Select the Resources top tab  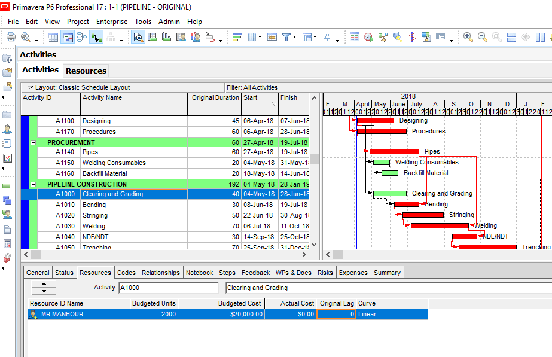click(x=86, y=71)
